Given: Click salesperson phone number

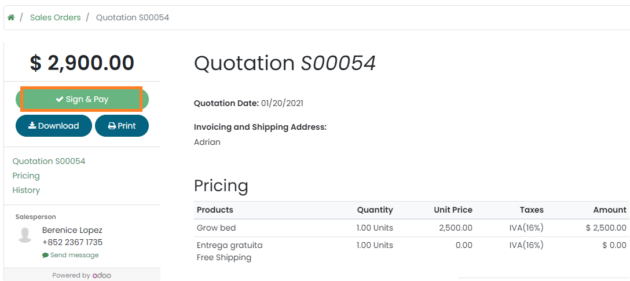Looking at the screenshot, I should coord(72,242).
